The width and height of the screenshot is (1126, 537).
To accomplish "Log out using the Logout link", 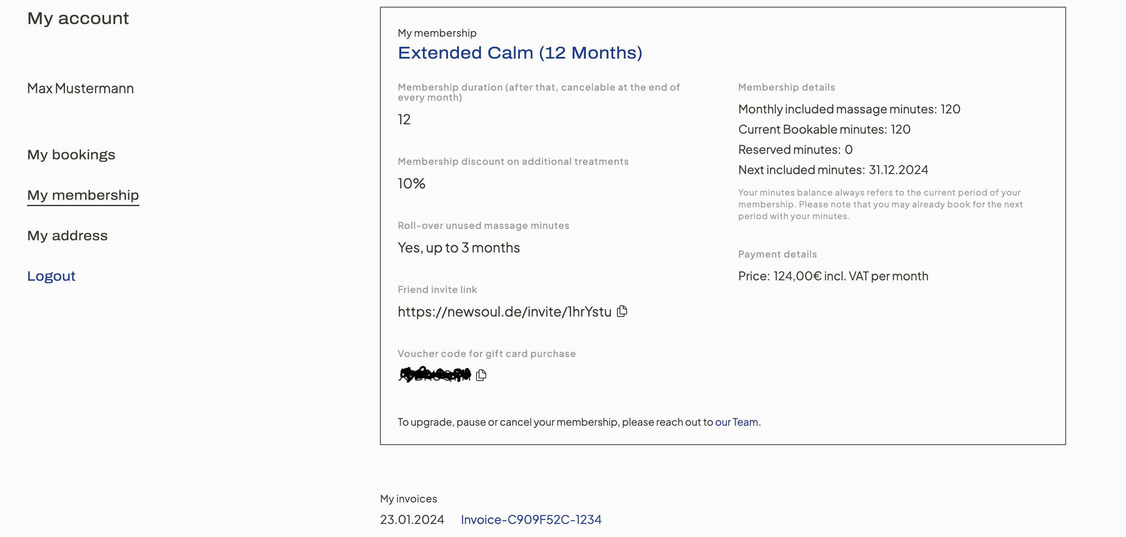I will pos(51,276).
